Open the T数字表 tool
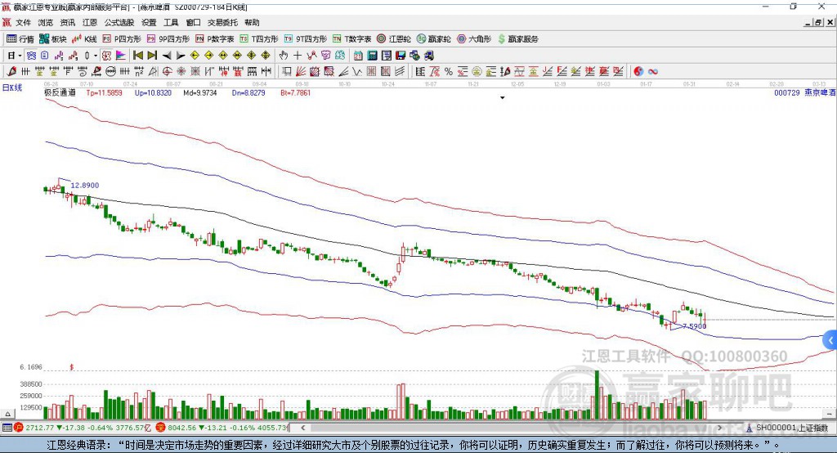837x453 pixels. (x=351, y=39)
